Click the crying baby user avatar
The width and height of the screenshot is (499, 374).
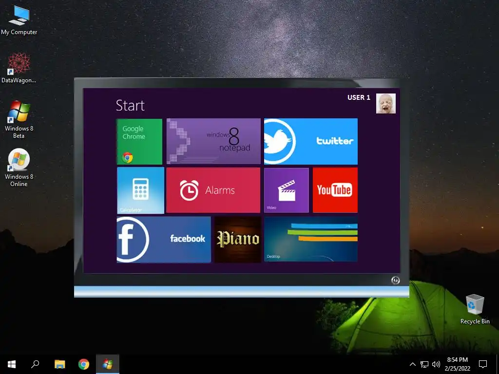(x=386, y=103)
